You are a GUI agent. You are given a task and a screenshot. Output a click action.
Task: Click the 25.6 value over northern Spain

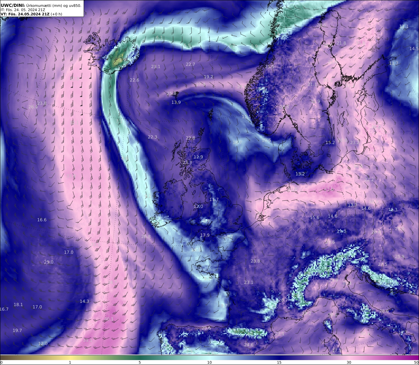[206, 328]
